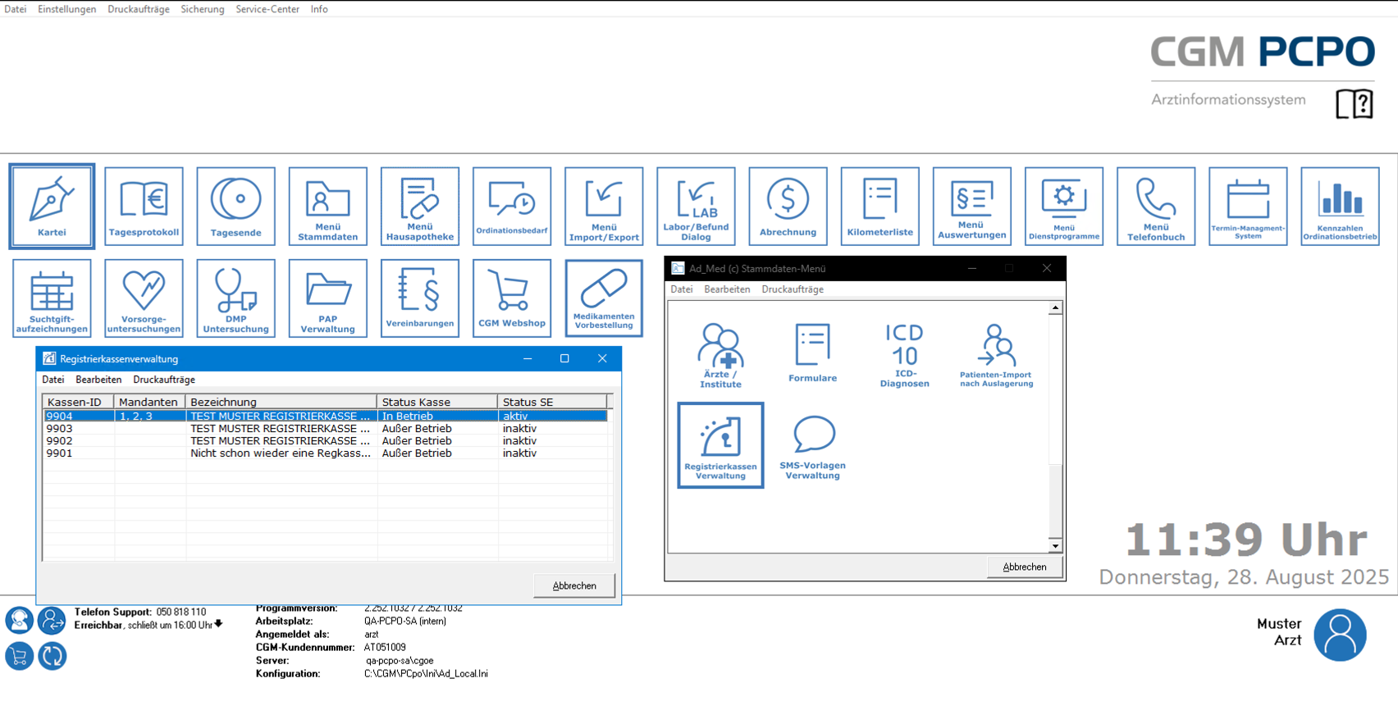
Task: Launch the Abrechnung dollar icon
Action: (x=788, y=206)
